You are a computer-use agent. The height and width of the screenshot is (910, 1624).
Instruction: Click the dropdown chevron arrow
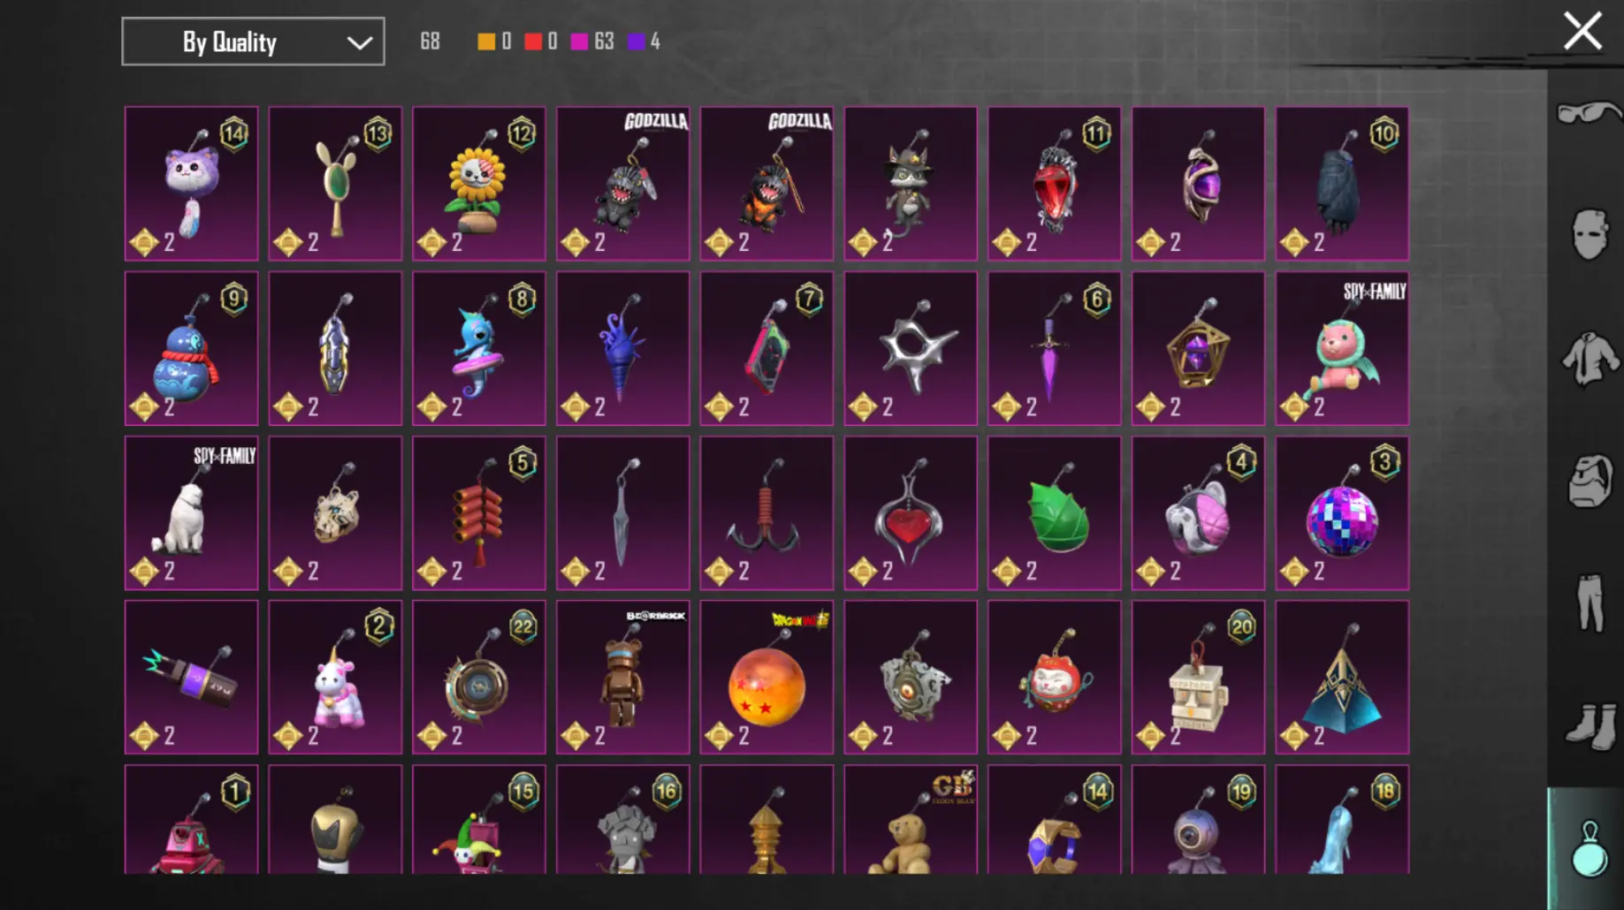coord(359,42)
